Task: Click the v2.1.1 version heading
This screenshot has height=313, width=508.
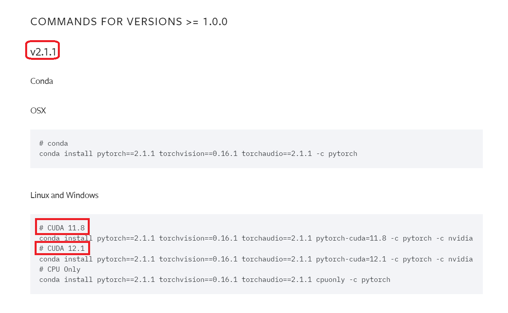Action: coord(42,51)
